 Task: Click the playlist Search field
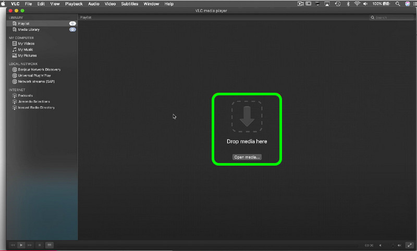tap(391, 18)
